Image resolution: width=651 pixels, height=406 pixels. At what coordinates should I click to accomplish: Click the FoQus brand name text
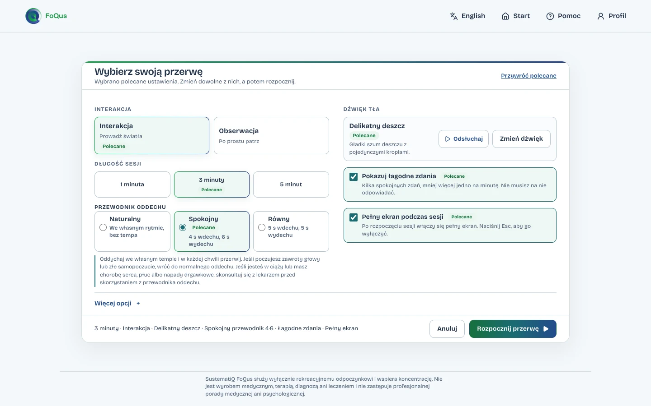click(56, 16)
